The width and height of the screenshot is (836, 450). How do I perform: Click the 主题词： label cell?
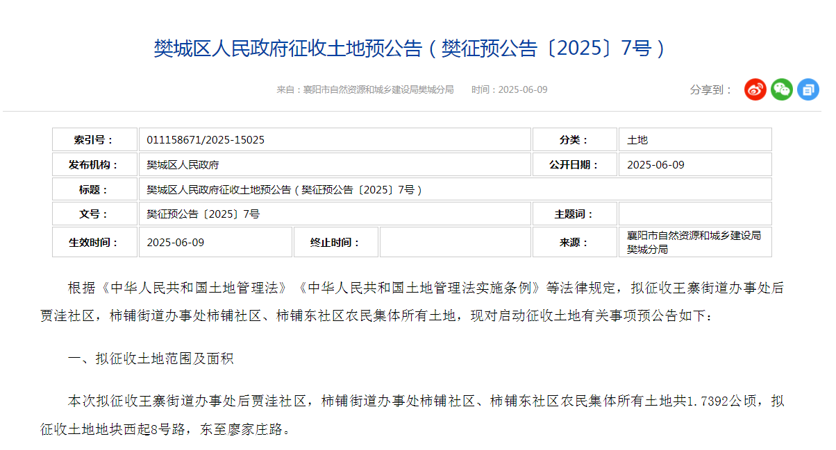pos(575,214)
